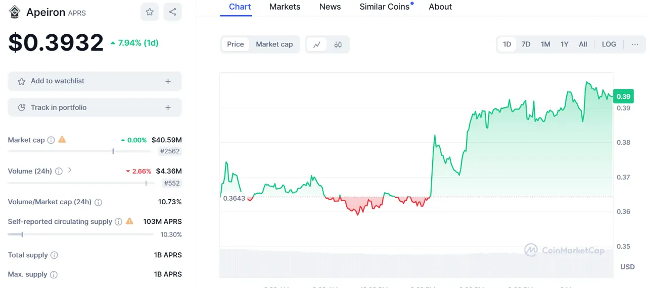Click Market cap rank slider bar

click(79, 151)
